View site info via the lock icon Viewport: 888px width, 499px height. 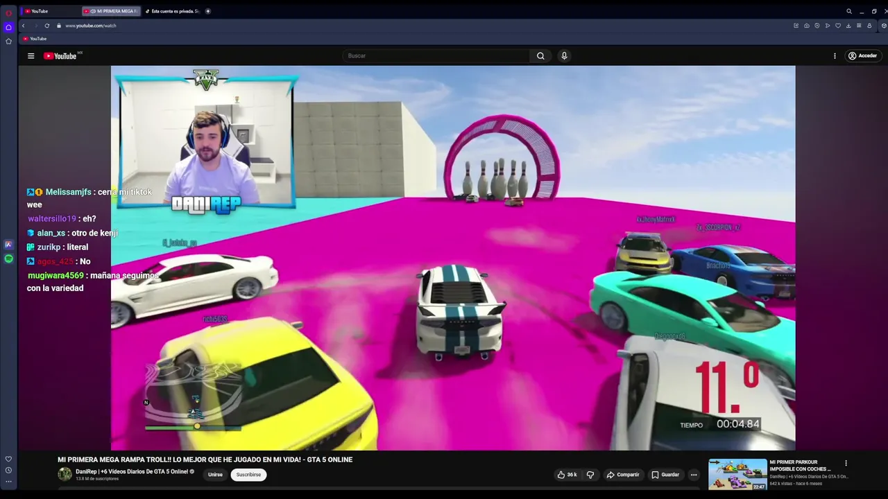point(59,26)
